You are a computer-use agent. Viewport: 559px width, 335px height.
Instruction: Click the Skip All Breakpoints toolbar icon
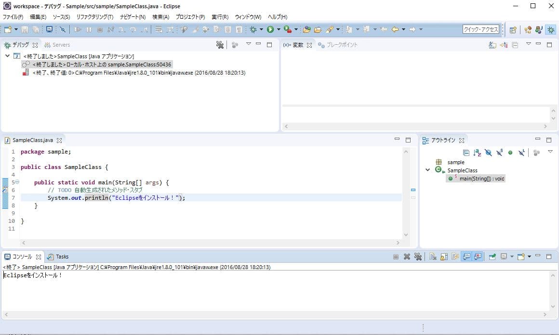click(63, 30)
